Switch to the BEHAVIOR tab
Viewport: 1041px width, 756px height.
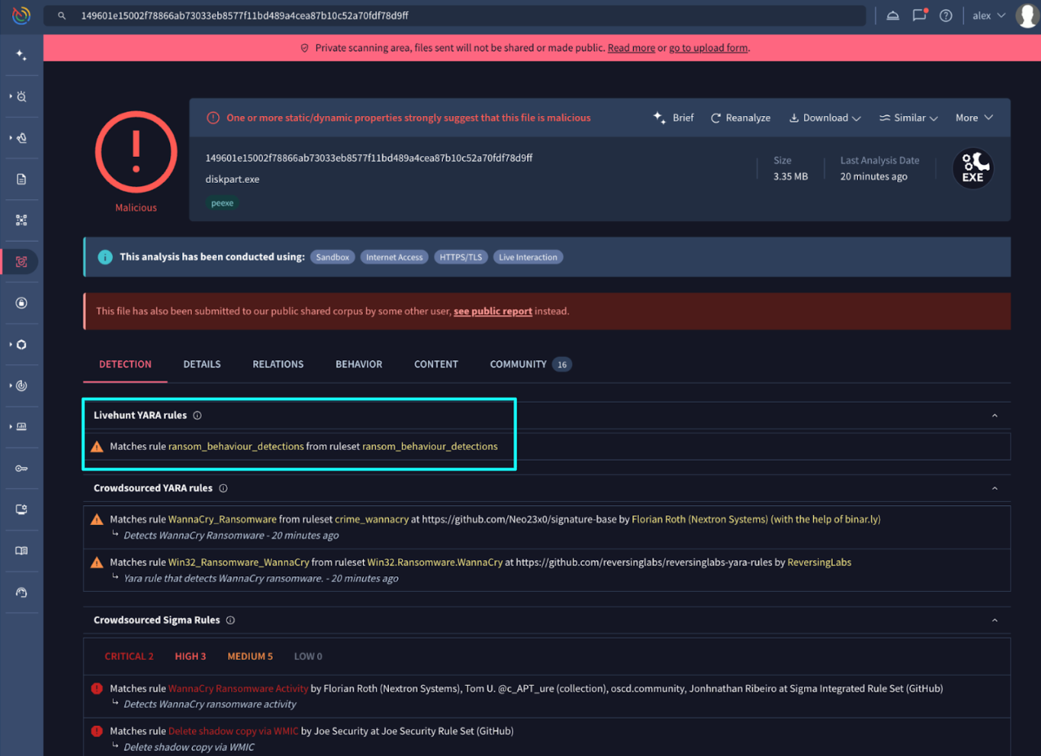click(359, 364)
